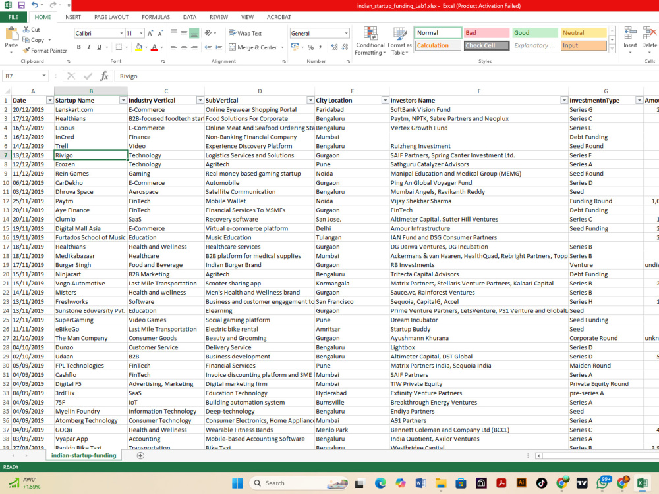Open the Windows Start menu
659x494 pixels.
tap(237, 483)
